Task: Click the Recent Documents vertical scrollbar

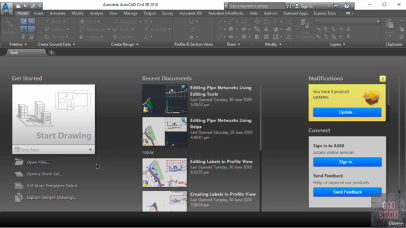Action: click(261, 118)
